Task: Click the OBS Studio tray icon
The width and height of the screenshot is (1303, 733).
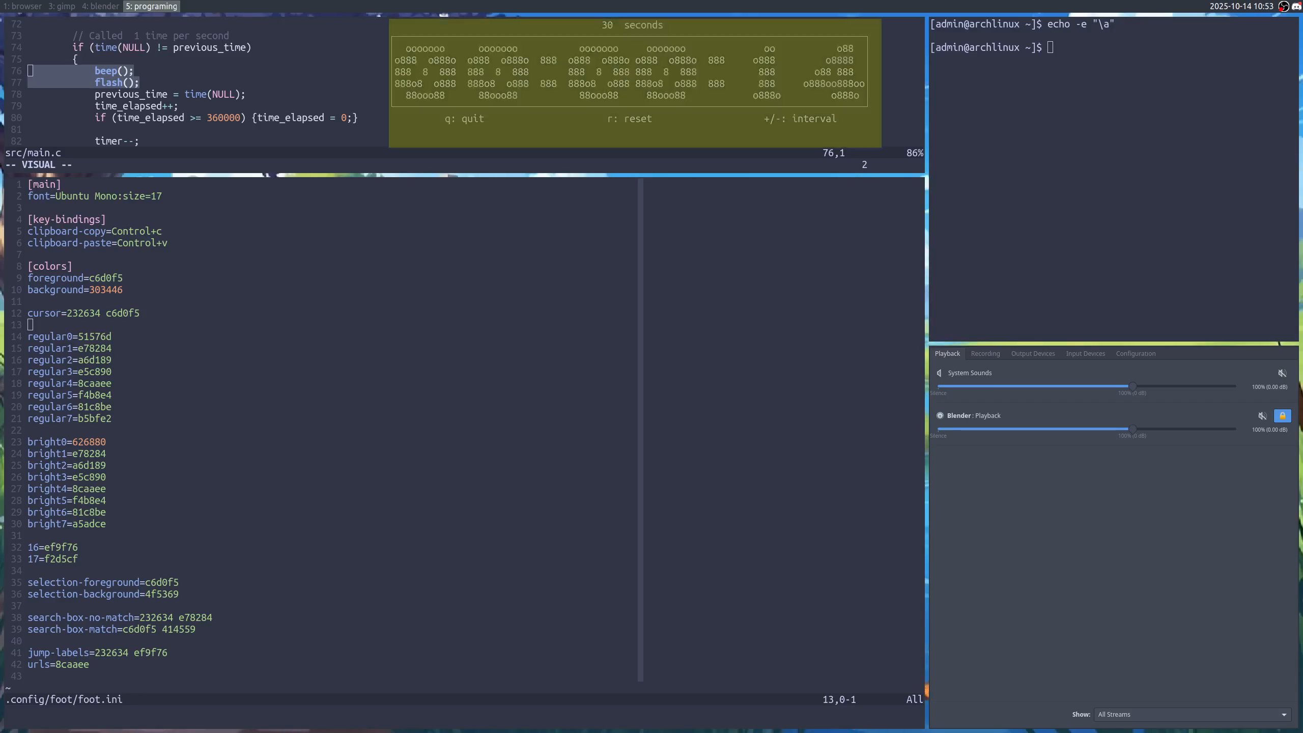Action: click(1284, 7)
